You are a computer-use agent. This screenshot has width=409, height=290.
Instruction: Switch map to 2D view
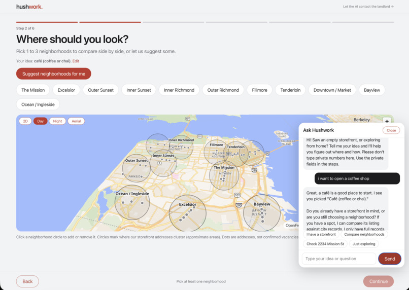pos(25,121)
